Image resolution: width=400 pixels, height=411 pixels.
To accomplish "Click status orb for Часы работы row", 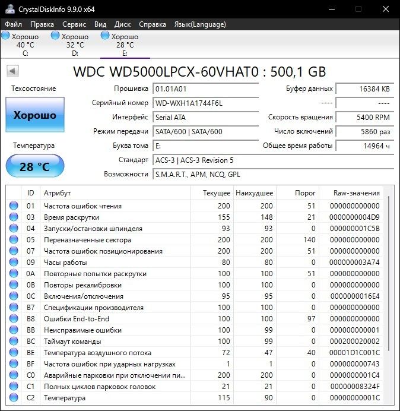I will [x=14, y=262].
